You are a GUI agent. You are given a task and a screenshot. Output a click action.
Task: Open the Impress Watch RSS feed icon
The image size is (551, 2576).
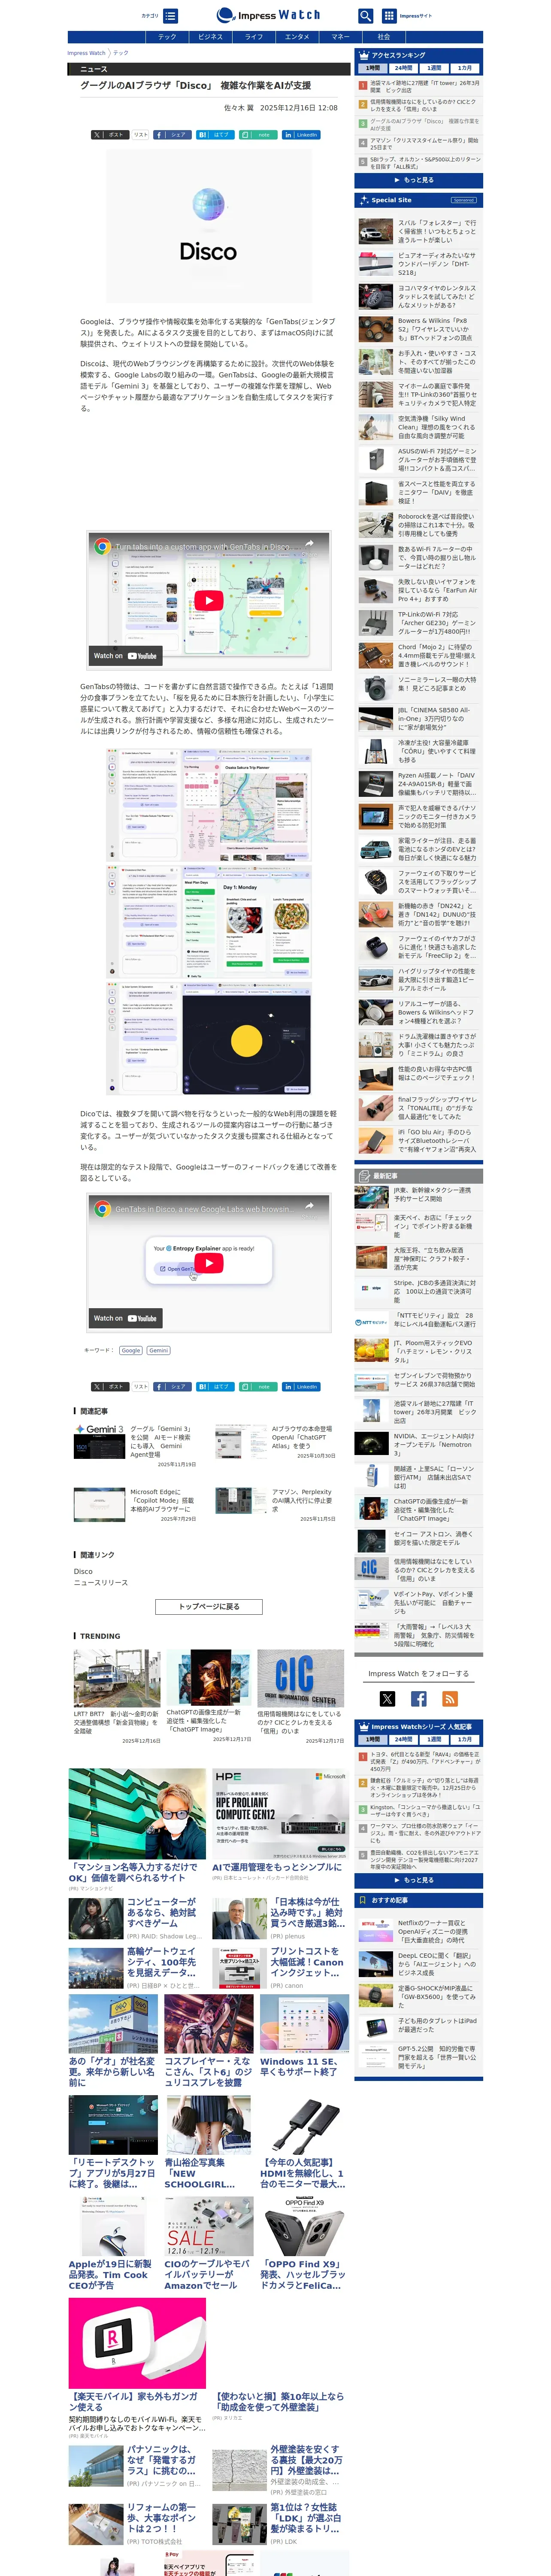click(x=450, y=1698)
